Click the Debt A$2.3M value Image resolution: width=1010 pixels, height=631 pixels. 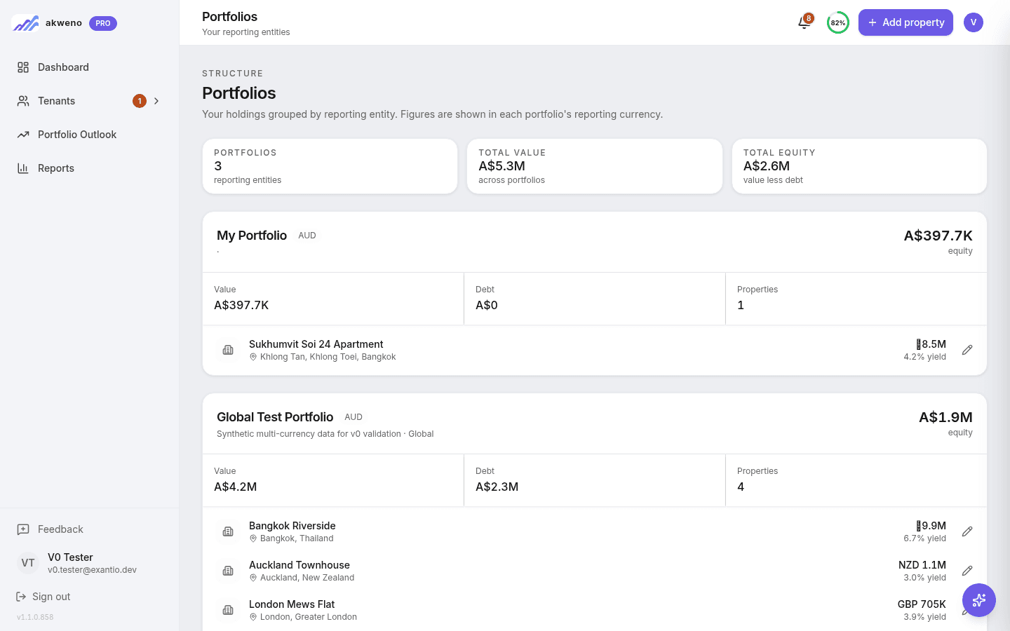(x=497, y=487)
